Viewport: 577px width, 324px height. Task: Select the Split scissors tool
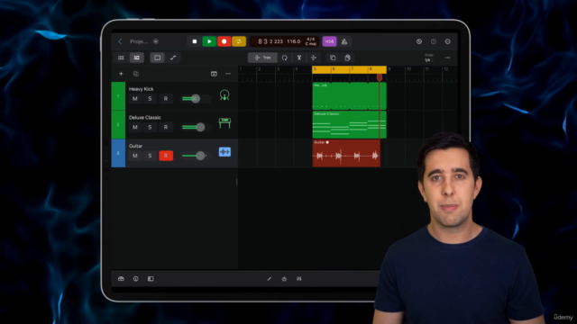(x=299, y=58)
